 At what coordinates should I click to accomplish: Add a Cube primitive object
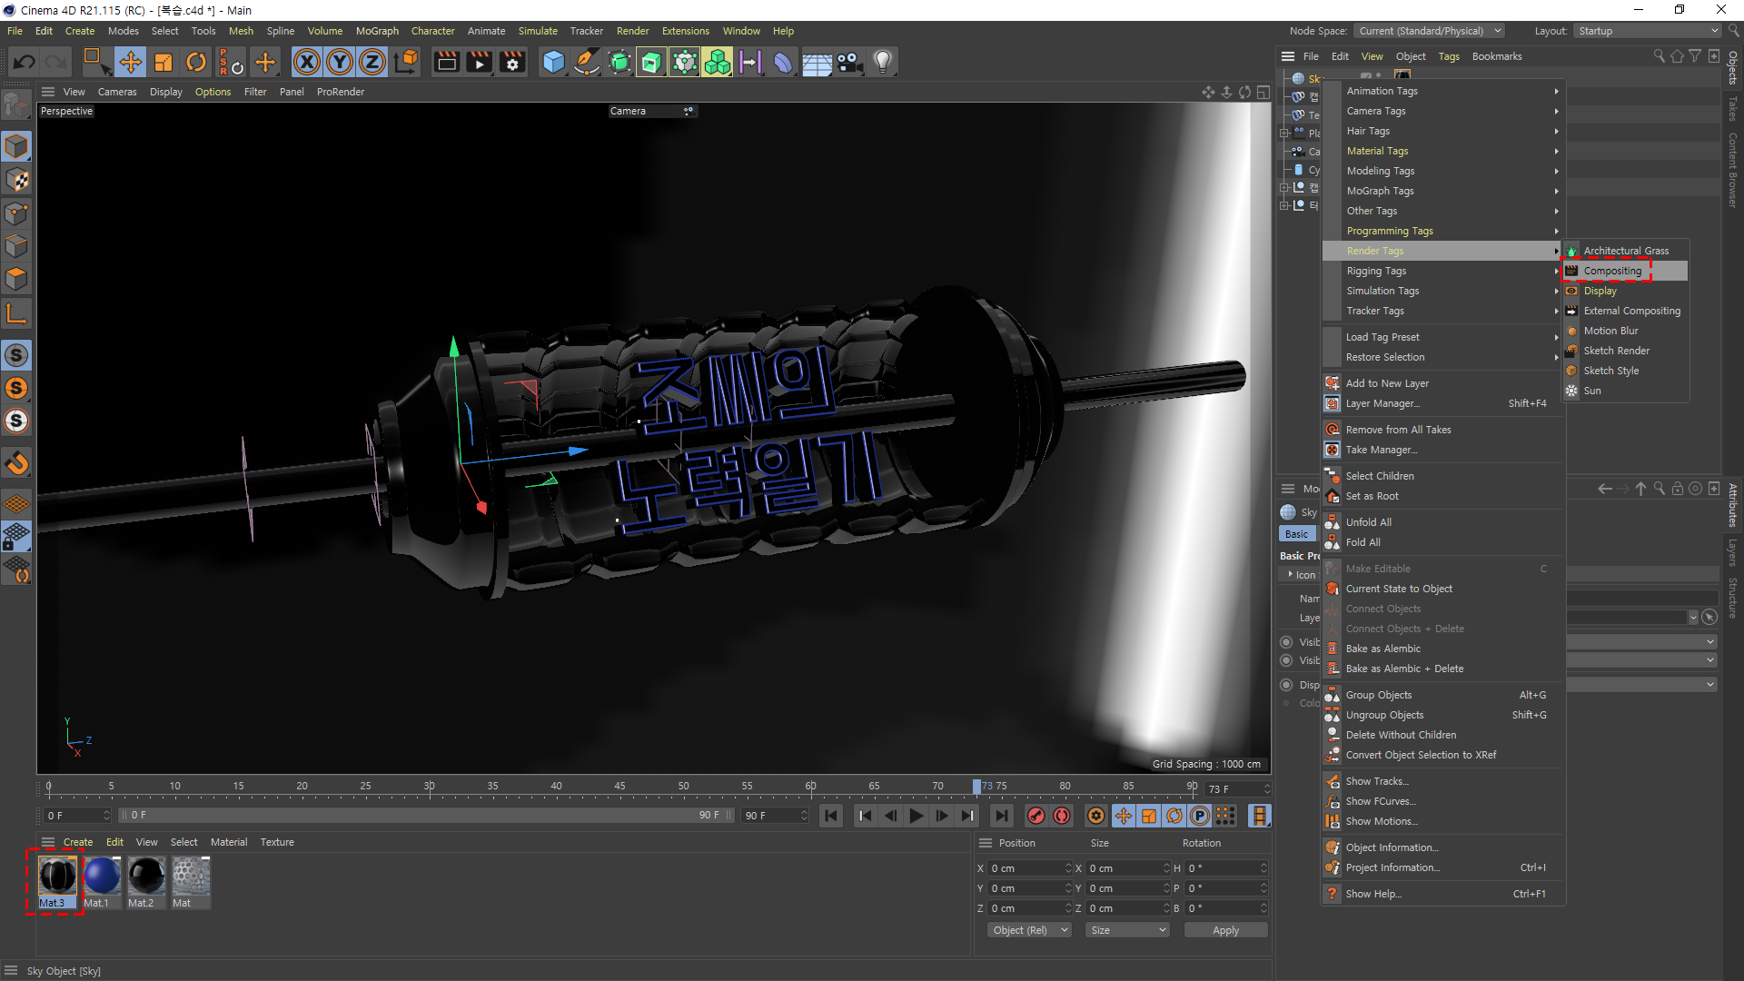553,62
